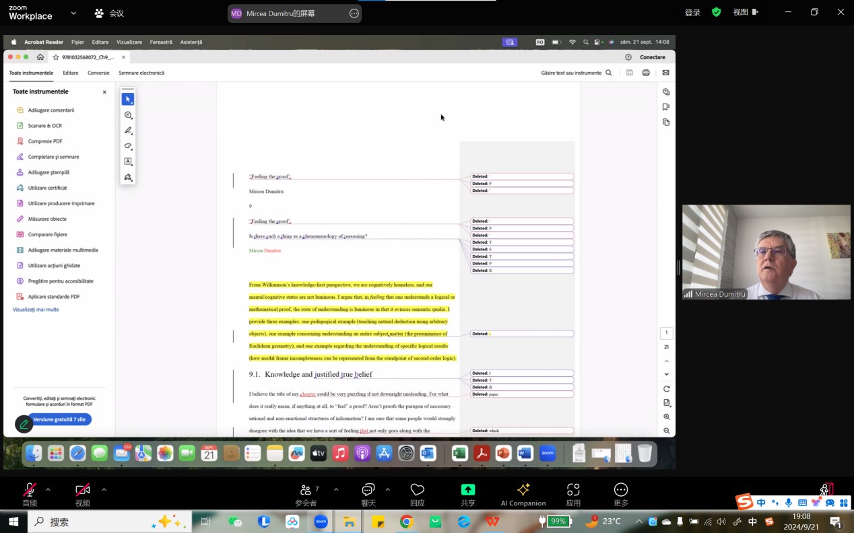Click the Sign in button
Screen dimensions: 854x533
tap(692, 13)
